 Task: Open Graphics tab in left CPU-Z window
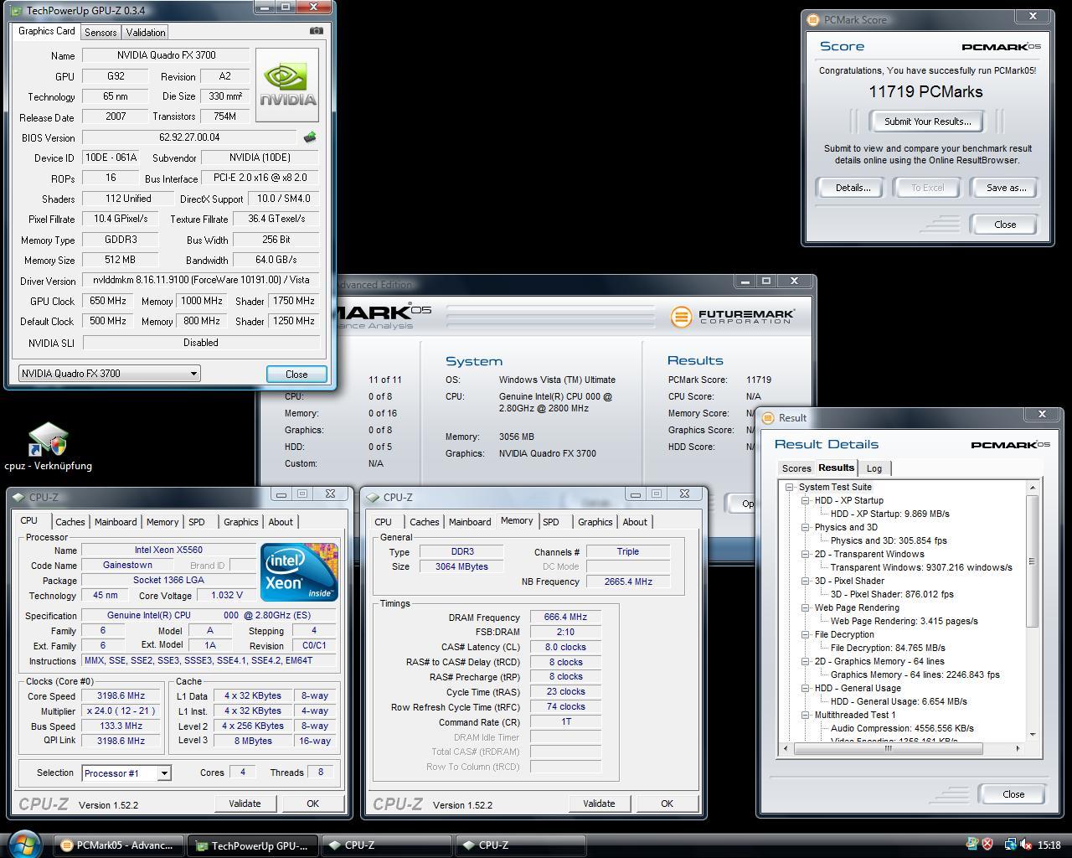(x=241, y=522)
